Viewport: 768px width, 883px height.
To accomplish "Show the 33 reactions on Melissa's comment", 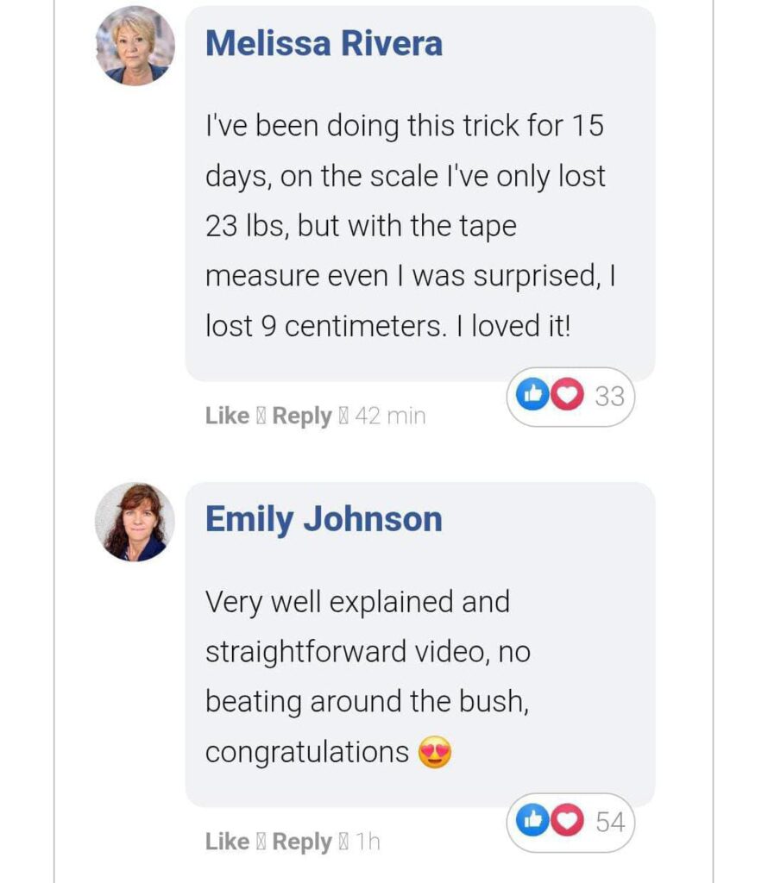I will tap(609, 396).
